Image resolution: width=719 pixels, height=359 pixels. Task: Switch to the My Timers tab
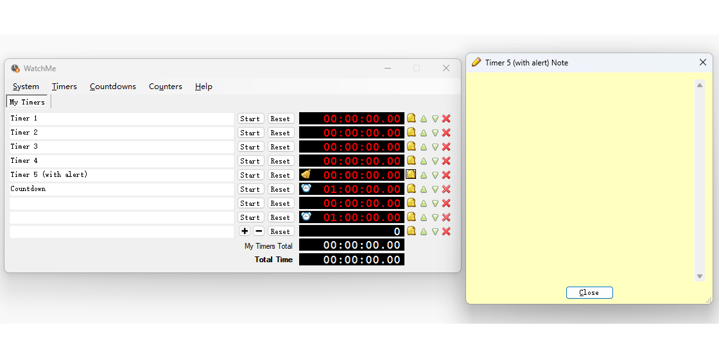coord(28,102)
